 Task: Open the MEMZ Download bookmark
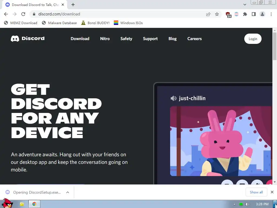(x=21, y=23)
